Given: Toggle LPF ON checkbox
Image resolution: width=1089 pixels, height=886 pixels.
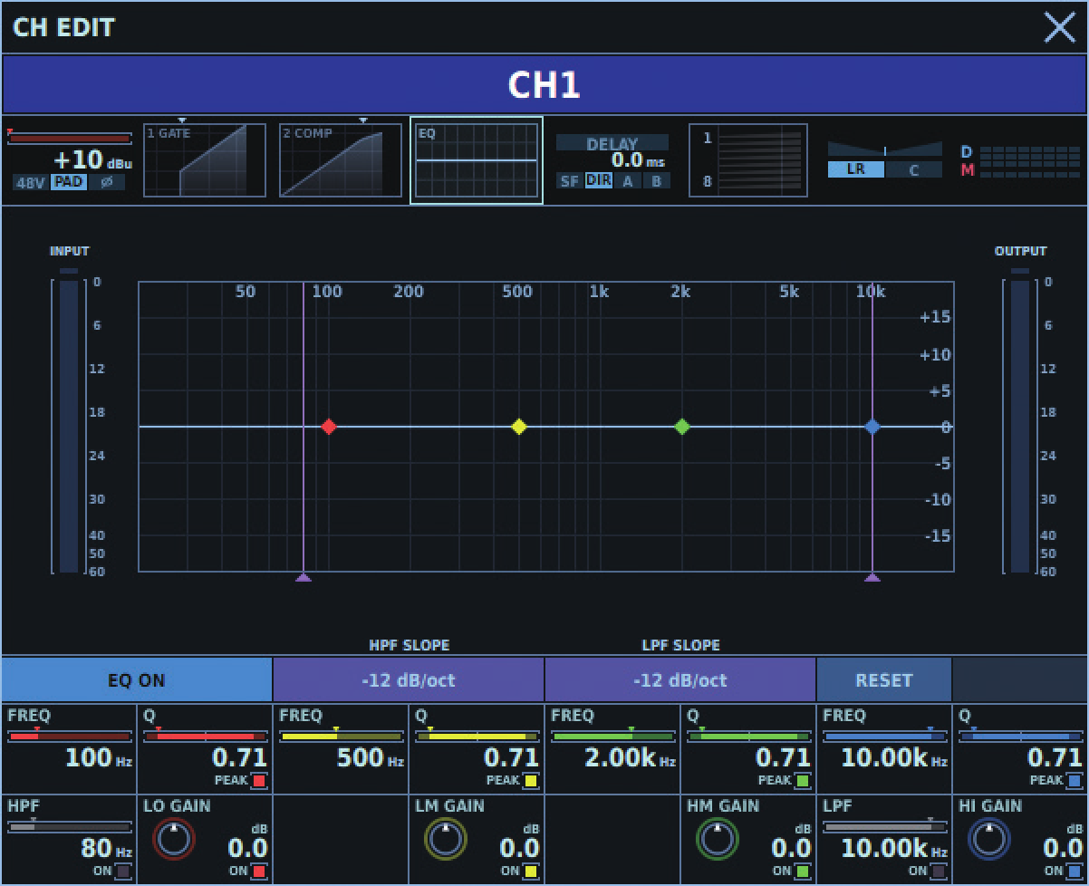Looking at the screenshot, I should pyautogui.click(x=939, y=871).
